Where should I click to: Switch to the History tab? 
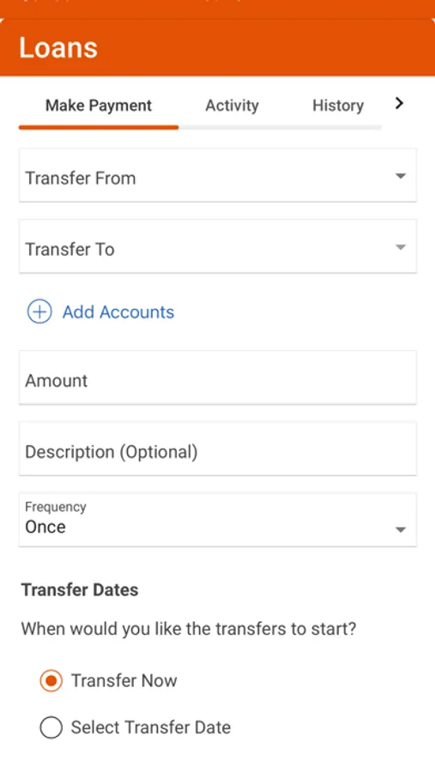[338, 106]
